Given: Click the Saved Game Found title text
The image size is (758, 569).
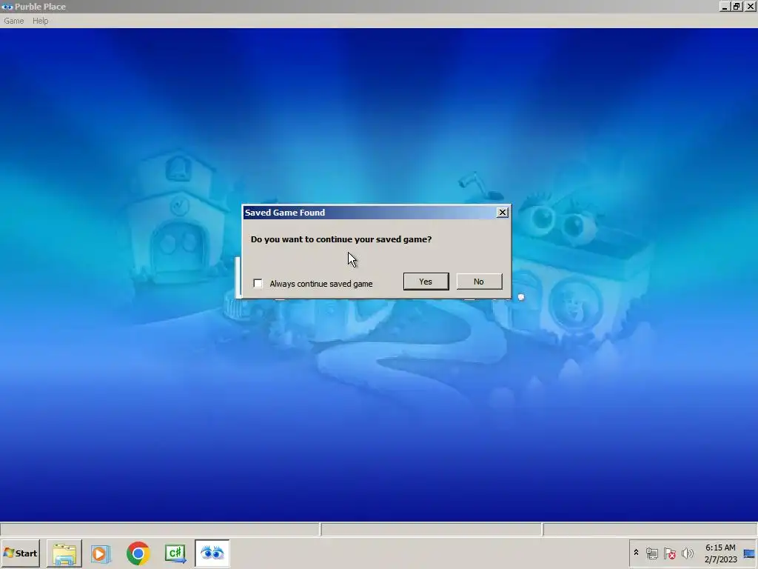Looking at the screenshot, I should tap(285, 213).
